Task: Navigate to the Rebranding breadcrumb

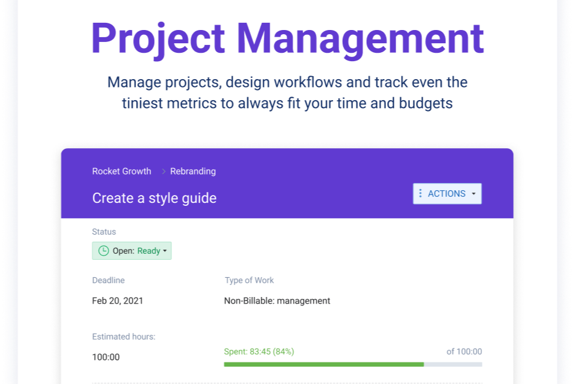Action: tap(193, 172)
